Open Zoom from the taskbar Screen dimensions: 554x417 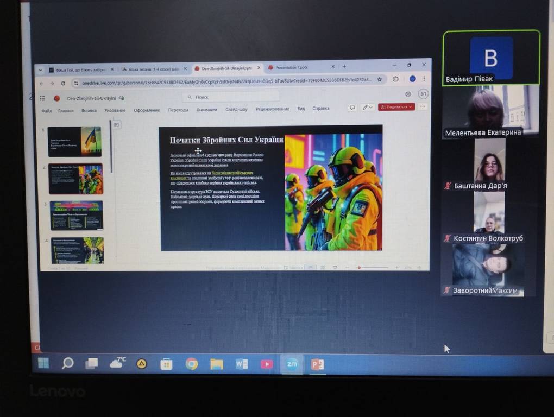(292, 364)
